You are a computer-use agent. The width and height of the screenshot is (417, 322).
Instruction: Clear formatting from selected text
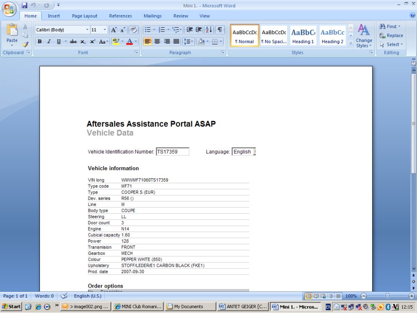click(133, 30)
